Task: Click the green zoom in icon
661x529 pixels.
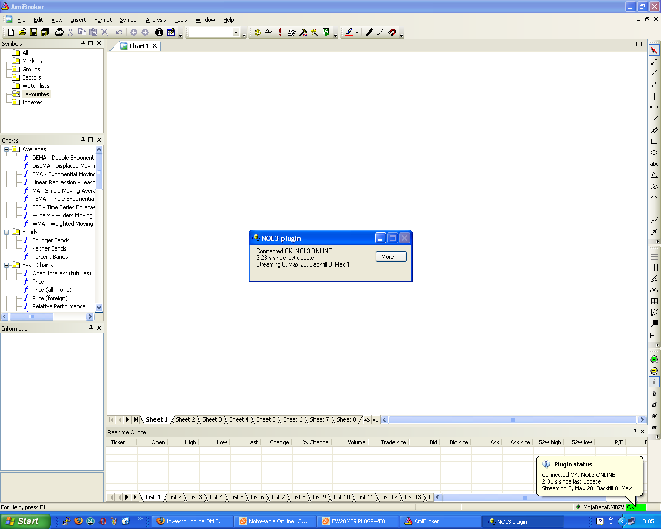Action: [x=654, y=359]
